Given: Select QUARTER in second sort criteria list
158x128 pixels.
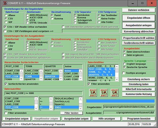Looking at the screenshot, I should click(32, 79).
